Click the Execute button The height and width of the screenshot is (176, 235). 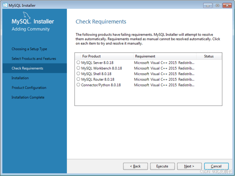162,166
